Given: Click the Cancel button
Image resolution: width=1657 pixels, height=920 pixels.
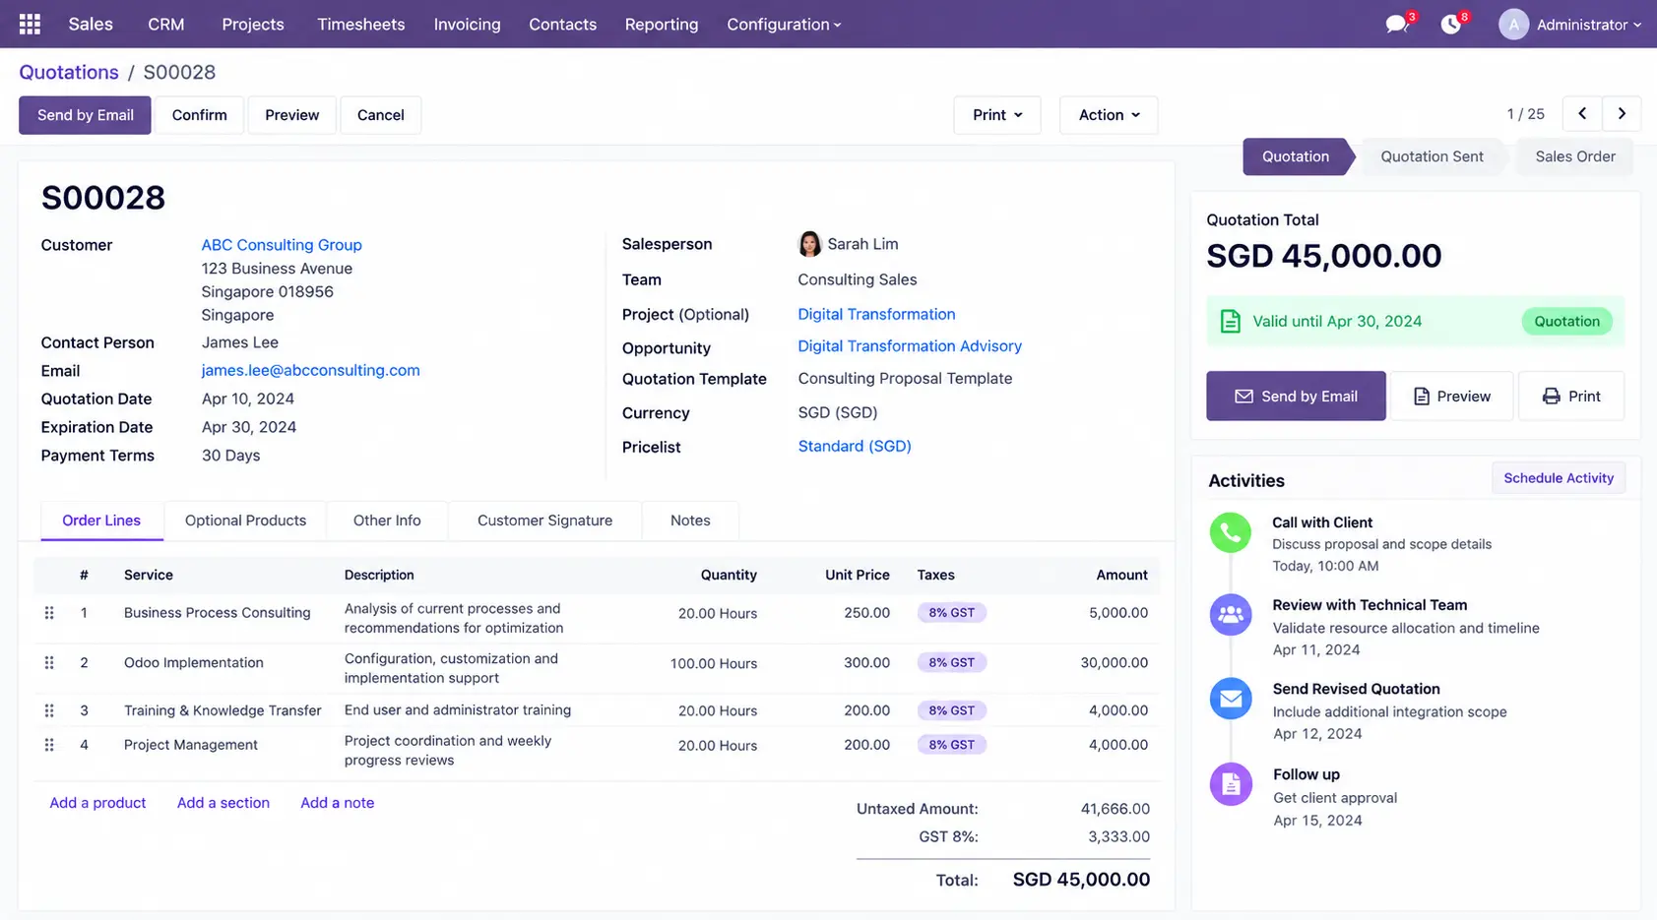Looking at the screenshot, I should point(381,115).
